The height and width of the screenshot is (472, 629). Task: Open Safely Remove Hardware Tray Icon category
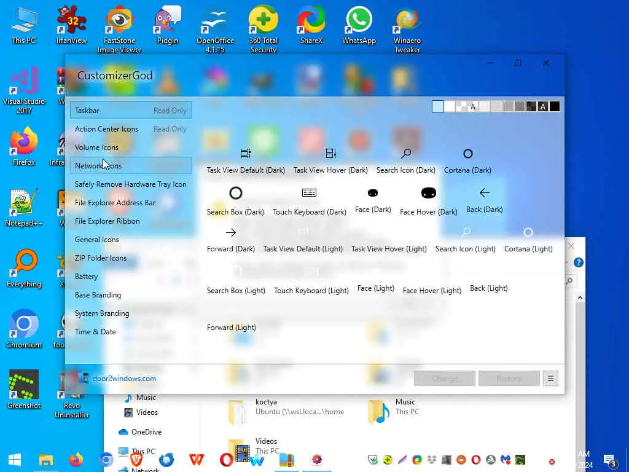[131, 184]
